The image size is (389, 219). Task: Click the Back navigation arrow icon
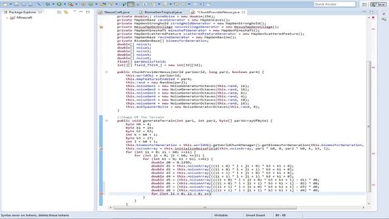(x=184, y=4)
